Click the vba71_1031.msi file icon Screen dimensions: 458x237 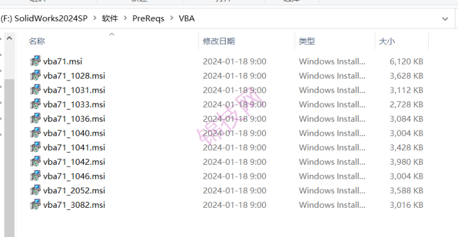[x=36, y=90]
